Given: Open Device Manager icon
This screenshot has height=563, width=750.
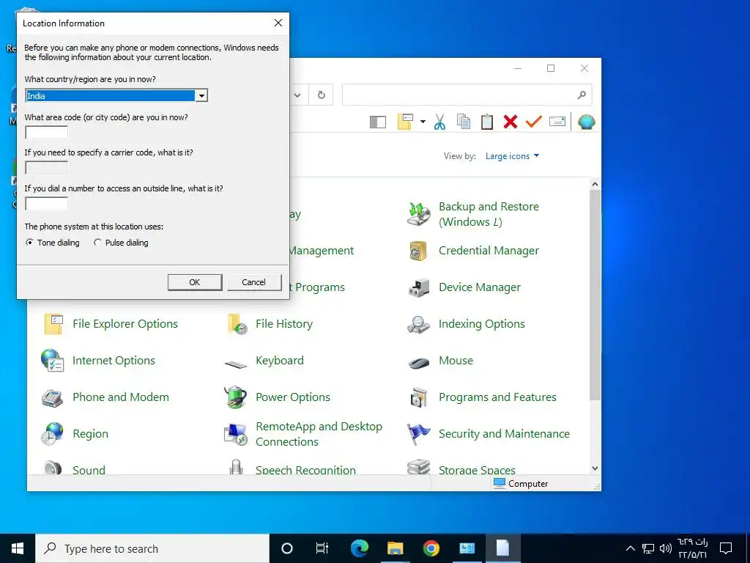Looking at the screenshot, I should (418, 287).
